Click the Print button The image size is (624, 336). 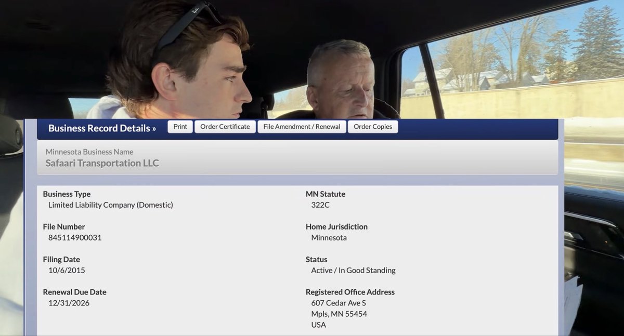click(180, 127)
